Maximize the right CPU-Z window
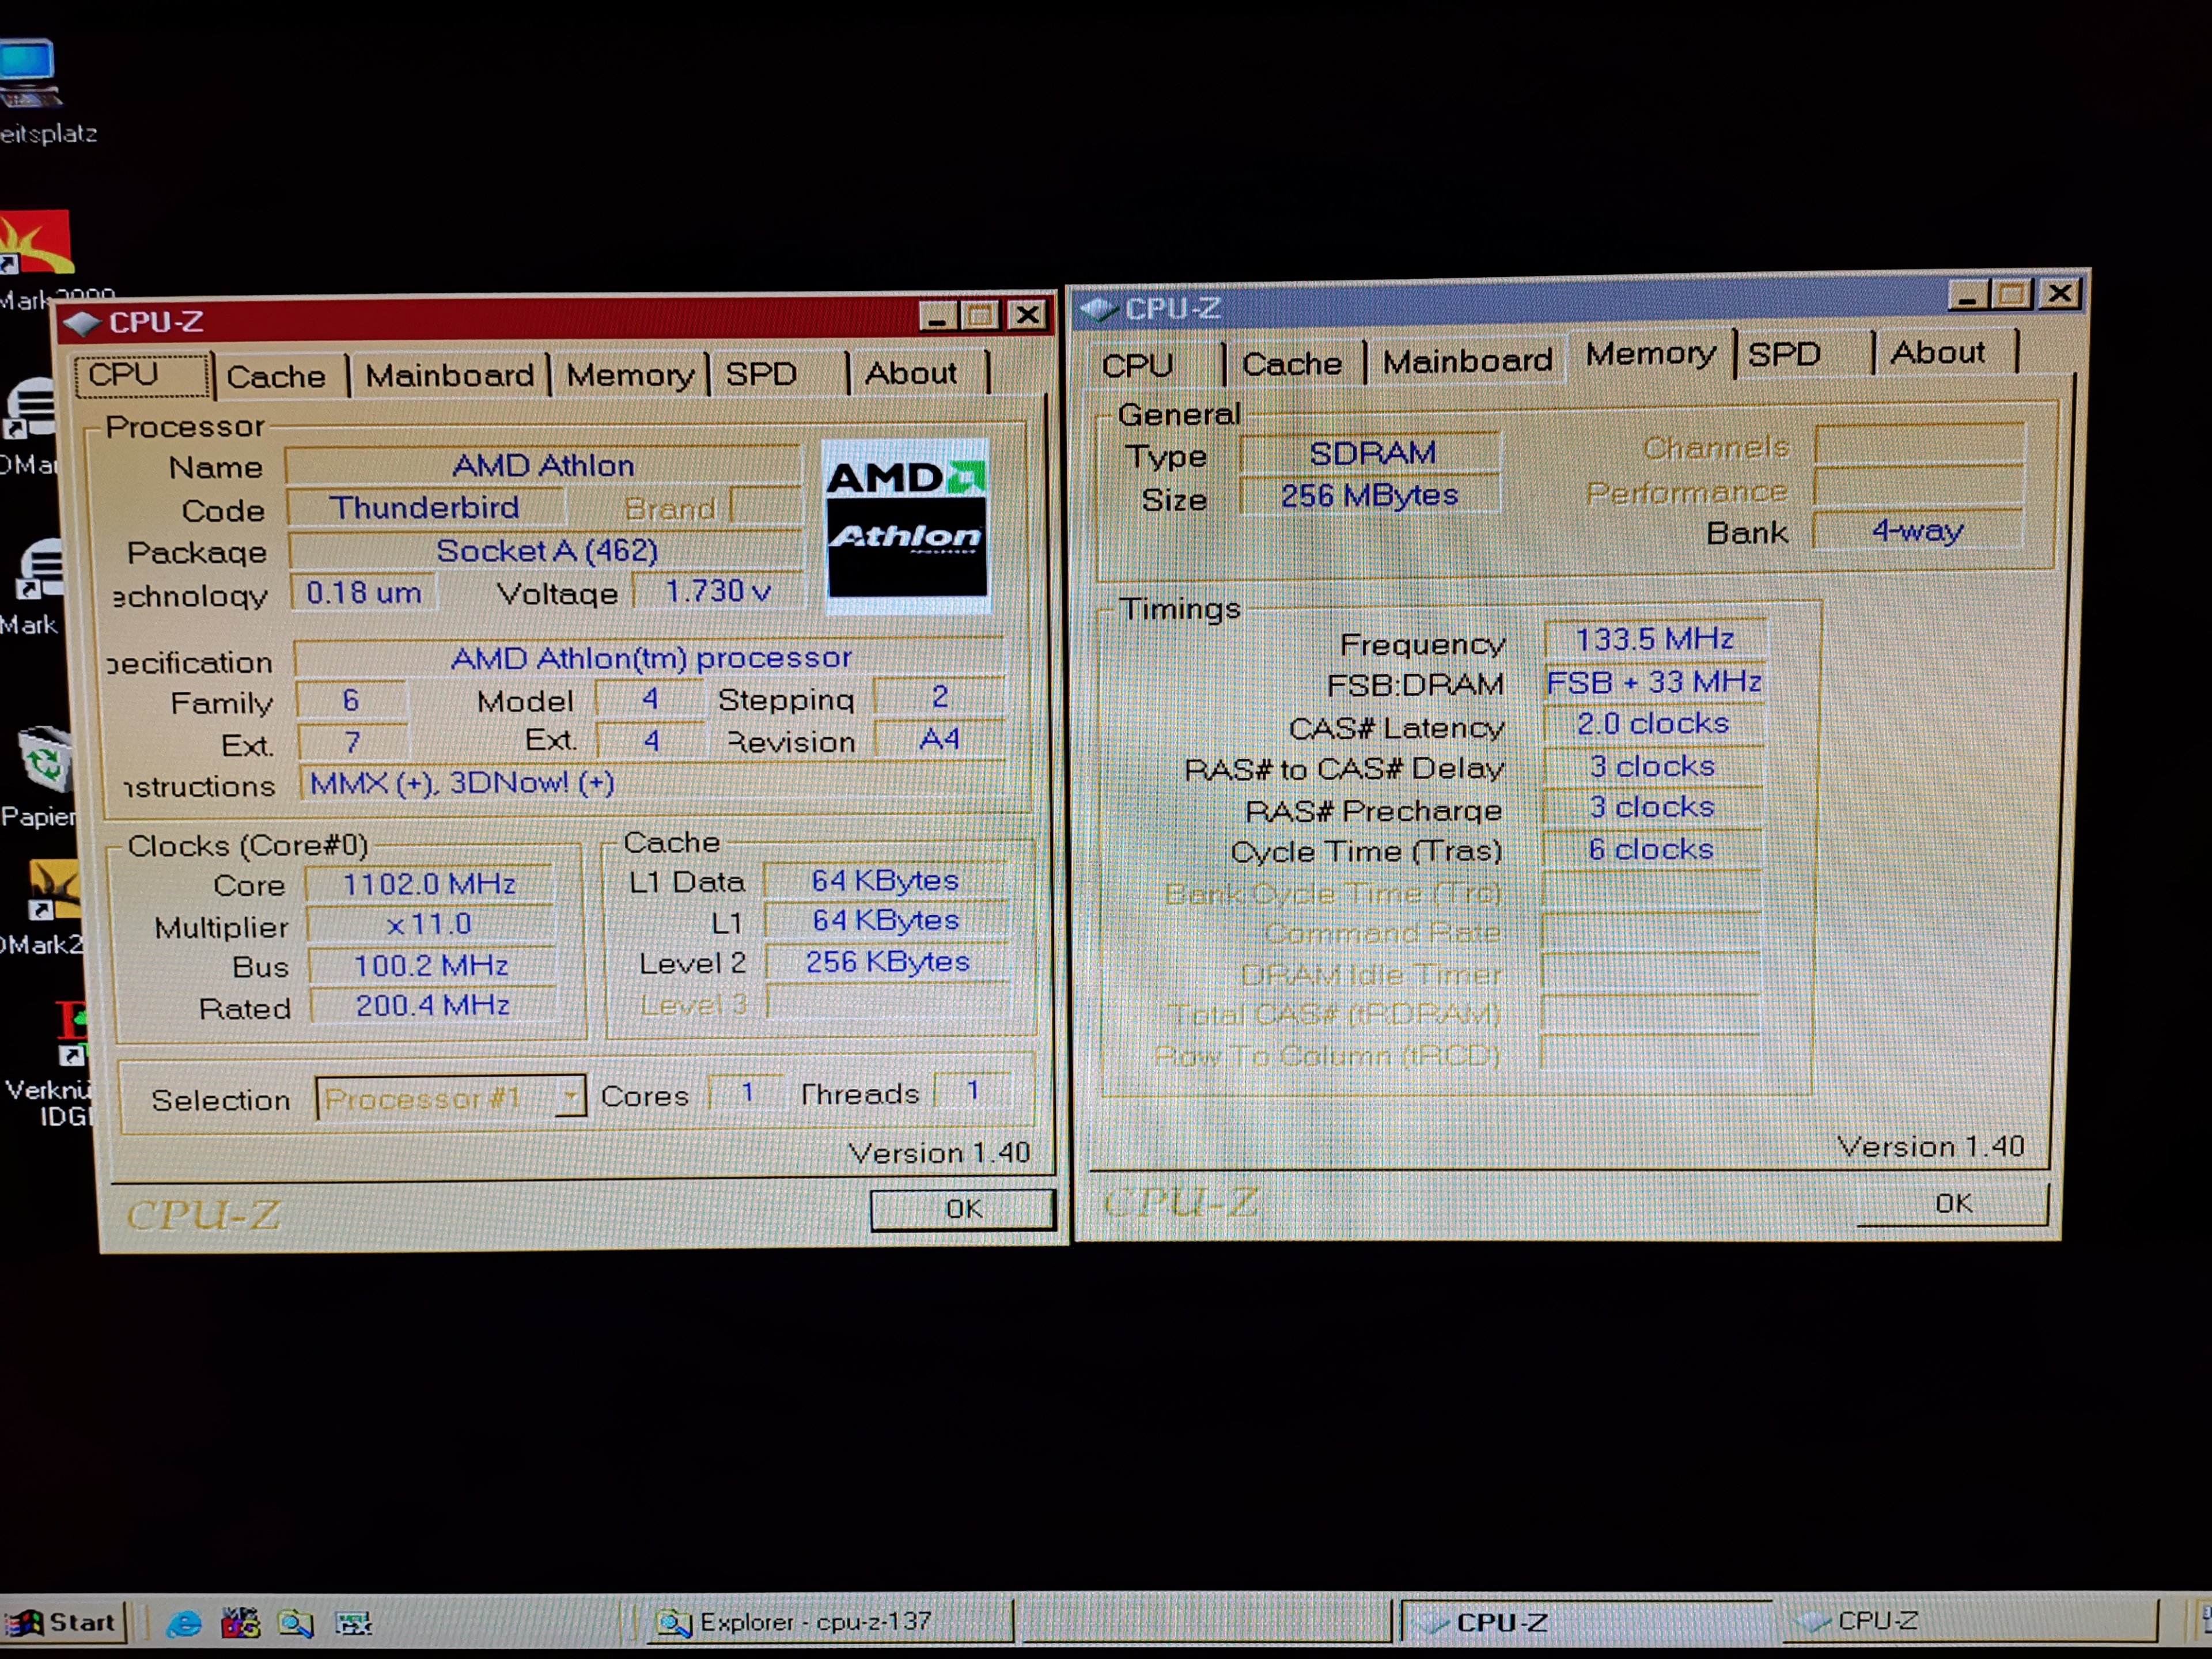The height and width of the screenshot is (1659, 2212). click(x=2012, y=294)
